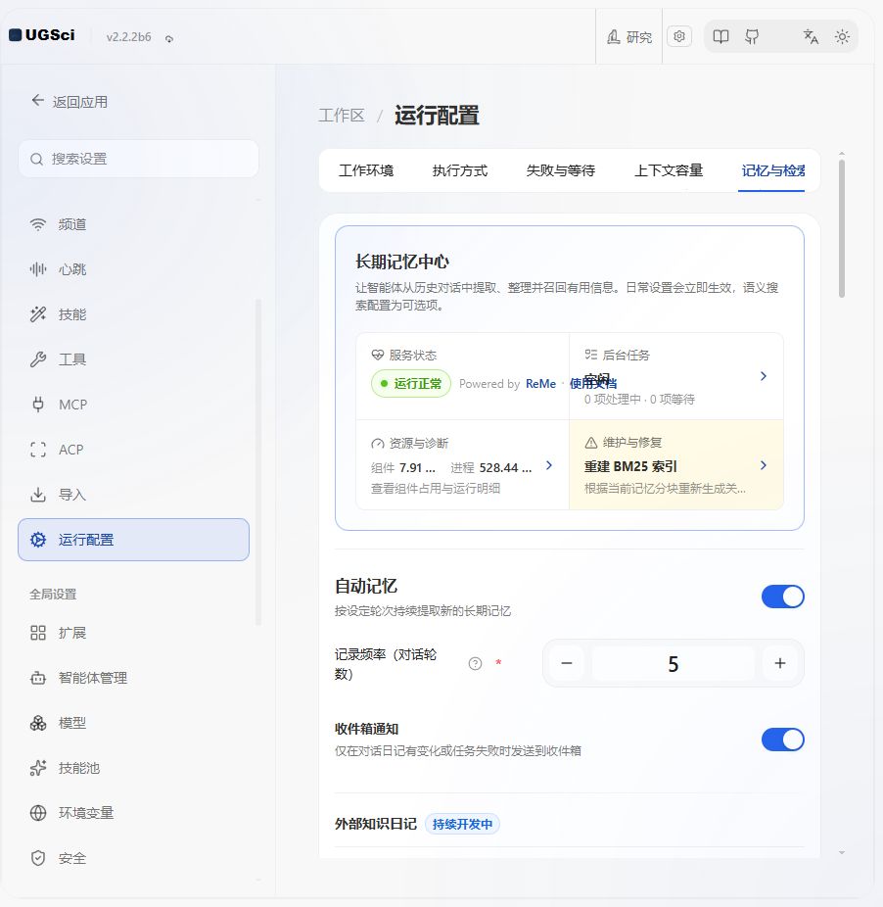The width and height of the screenshot is (883, 907).
Task: Click the 工作区 breadcrumb link
Action: click(x=342, y=116)
